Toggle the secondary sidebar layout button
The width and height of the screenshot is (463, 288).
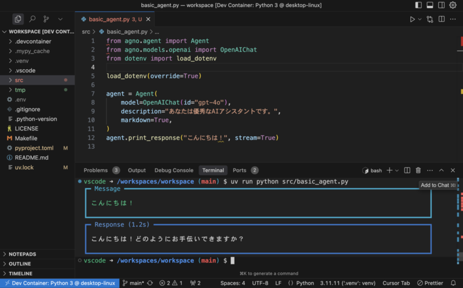pos(441,5)
